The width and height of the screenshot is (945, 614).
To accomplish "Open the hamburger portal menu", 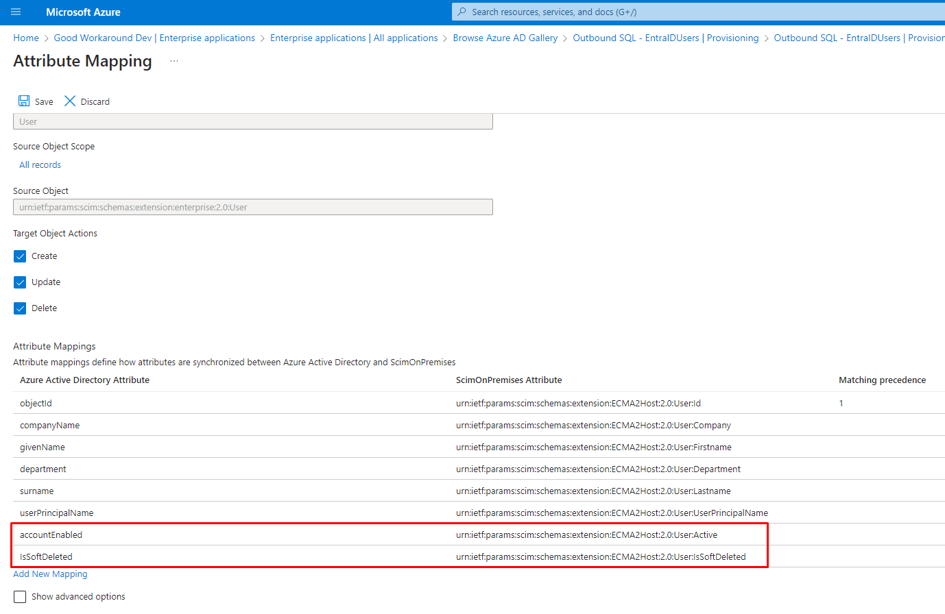I will 16,12.
